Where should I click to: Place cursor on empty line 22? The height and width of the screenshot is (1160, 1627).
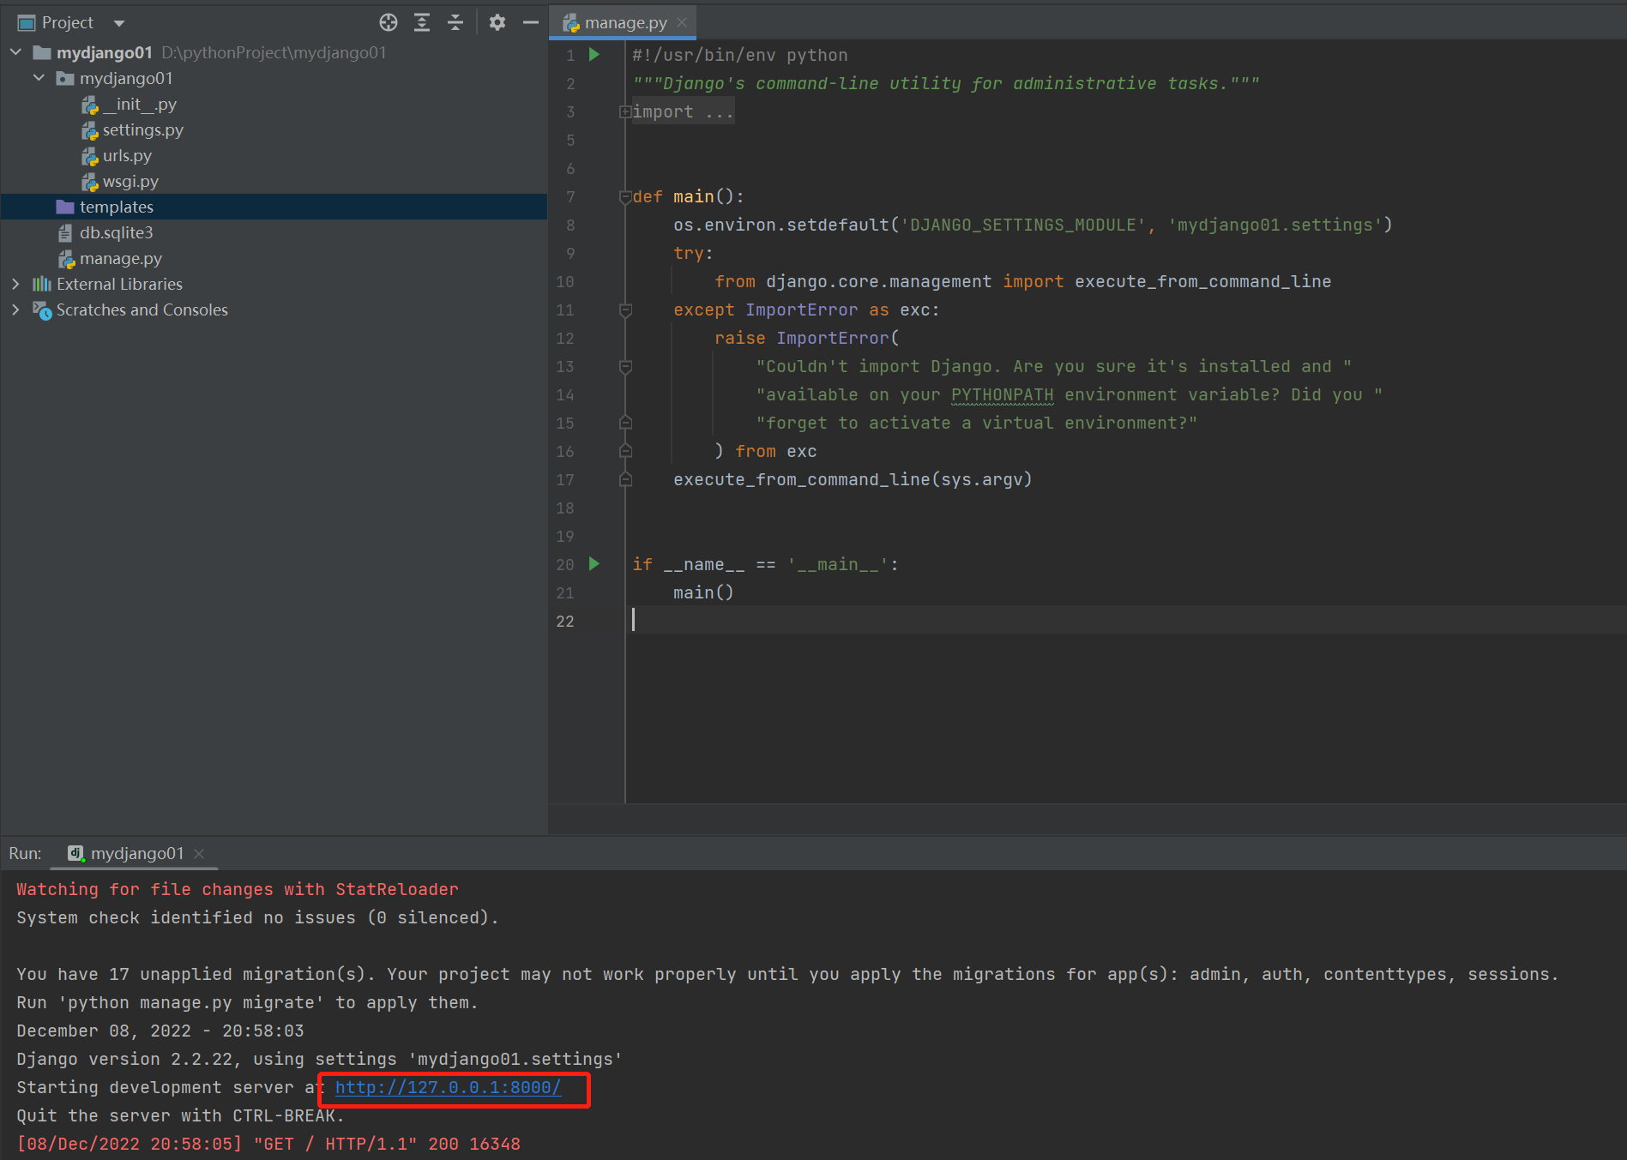pos(1124,621)
